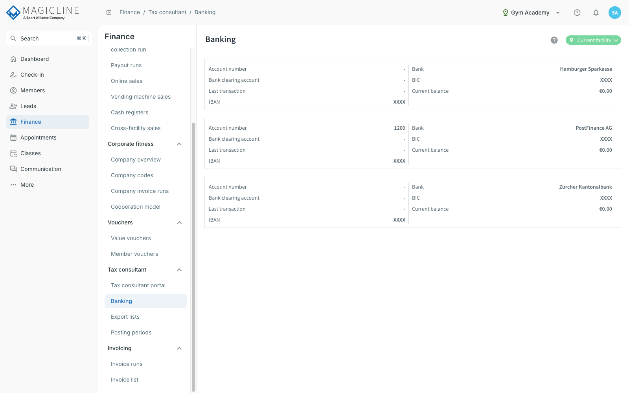Click the Banking page help question mark
Screen dimensions: 629x393
(554, 40)
